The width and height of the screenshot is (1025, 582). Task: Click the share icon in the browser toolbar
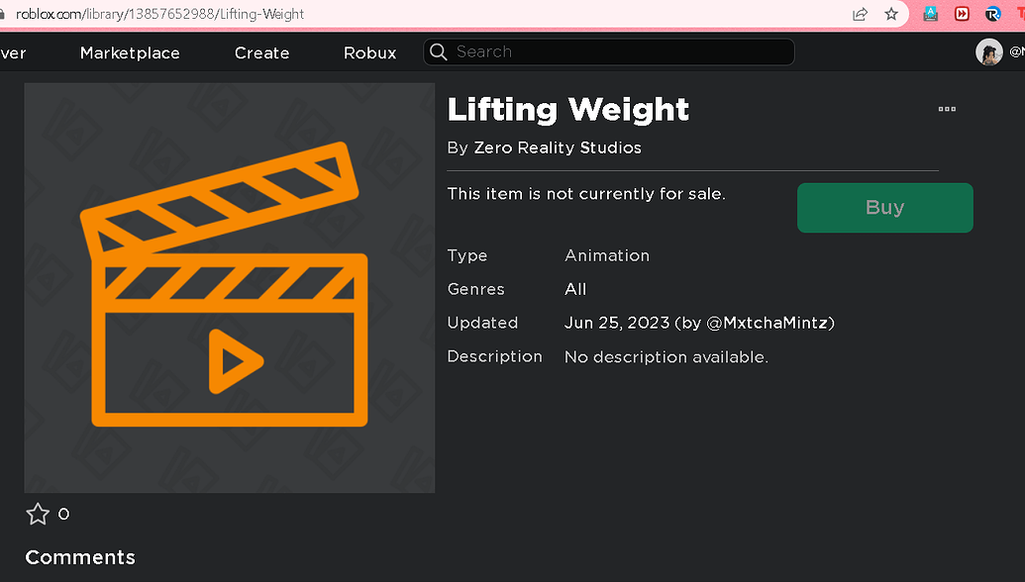point(859,14)
